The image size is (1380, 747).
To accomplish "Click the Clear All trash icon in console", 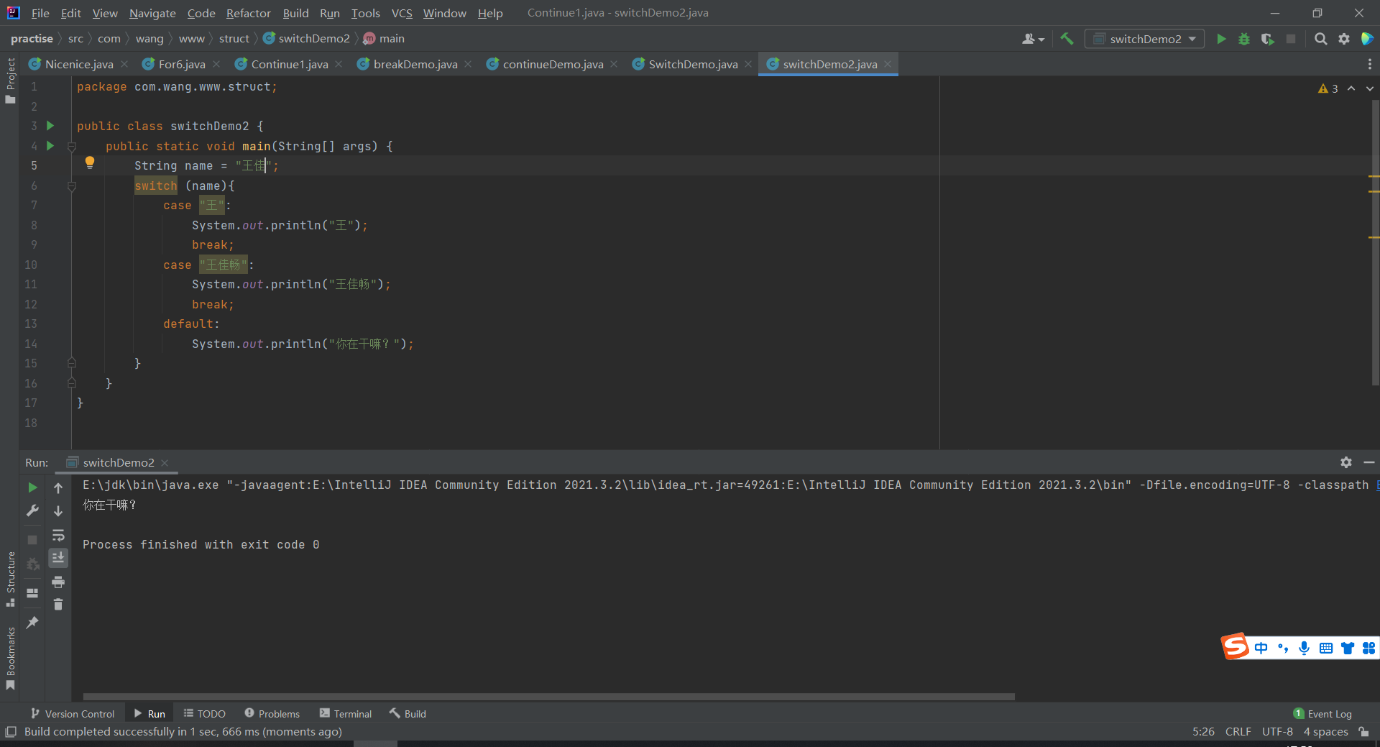I will point(58,605).
